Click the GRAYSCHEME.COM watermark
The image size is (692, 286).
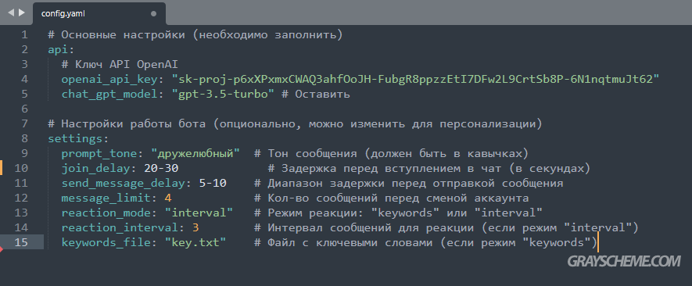click(x=624, y=261)
